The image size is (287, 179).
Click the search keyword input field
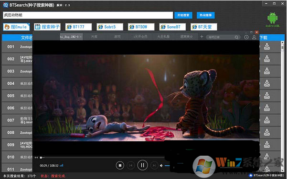[88, 15]
